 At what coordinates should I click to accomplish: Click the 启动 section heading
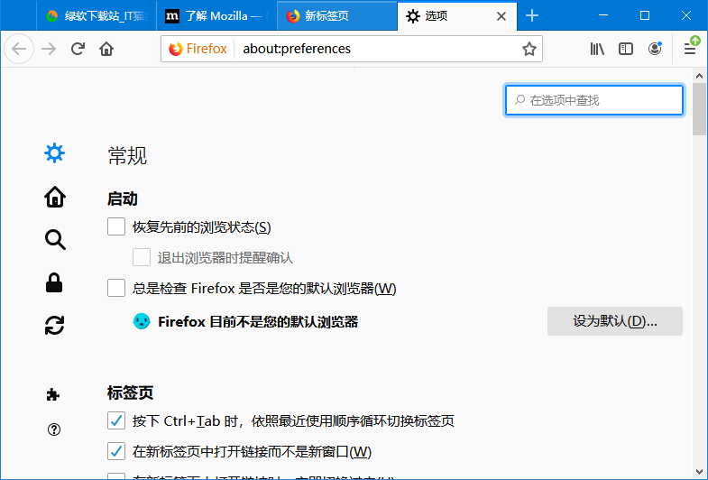(x=123, y=198)
